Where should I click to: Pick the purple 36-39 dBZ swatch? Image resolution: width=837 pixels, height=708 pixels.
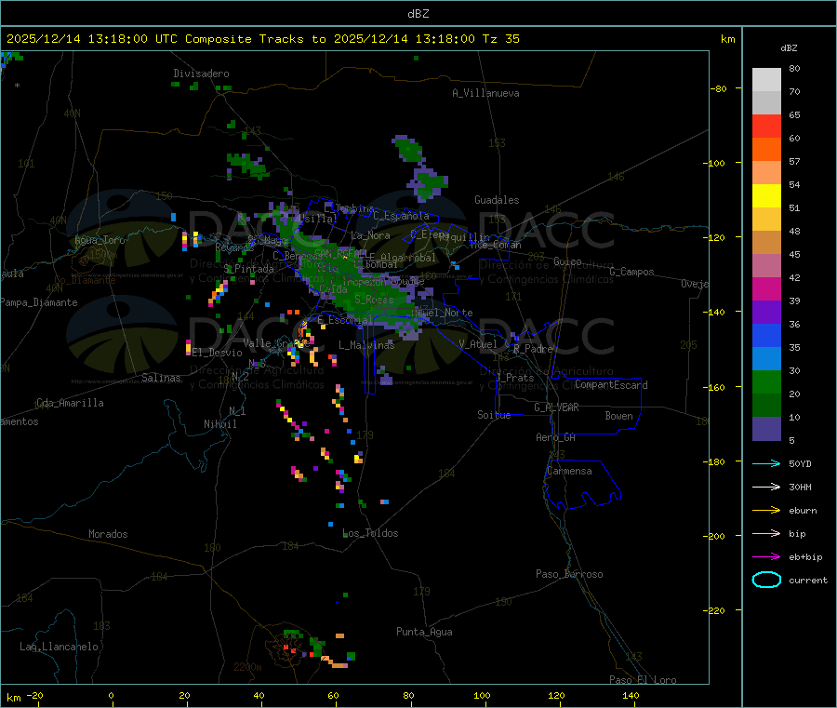[x=766, y=313]
